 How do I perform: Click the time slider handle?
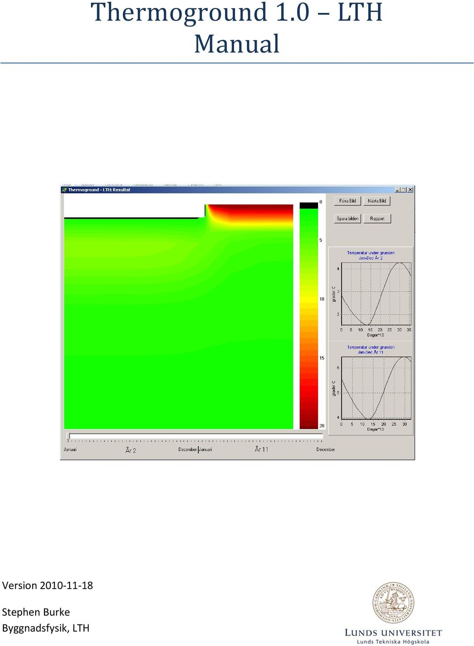[x=68, y=436]
